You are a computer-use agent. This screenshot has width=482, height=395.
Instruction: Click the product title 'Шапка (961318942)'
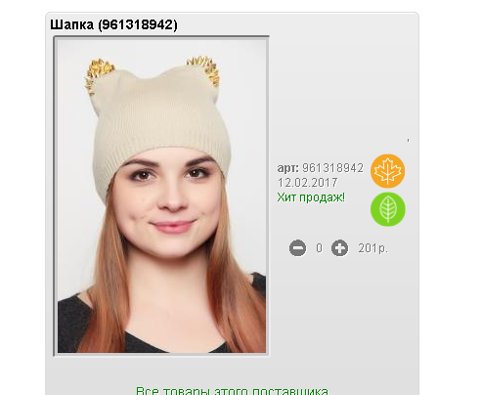[x=113, y=24]
